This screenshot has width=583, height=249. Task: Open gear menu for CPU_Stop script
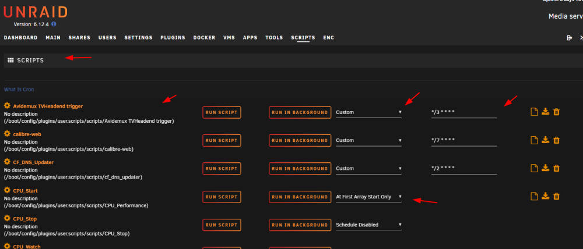tap(7, 218)
